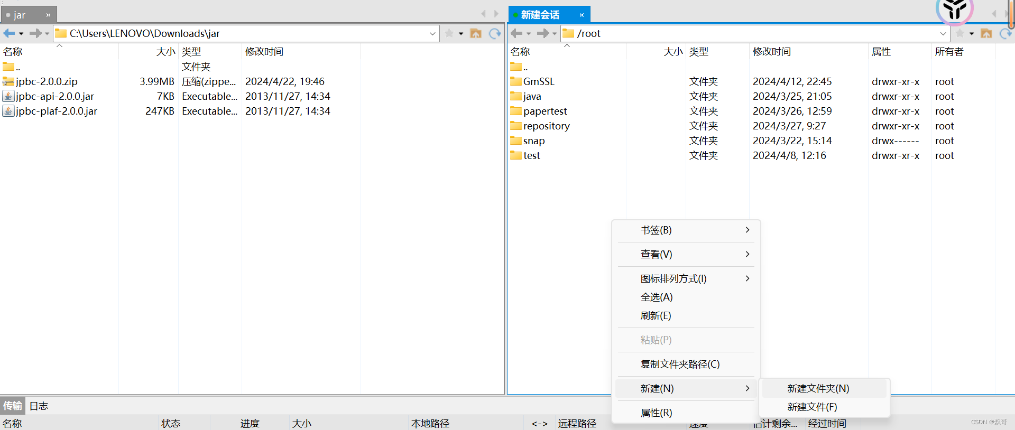Image resolution: width=1015 pixels, height=430 pixels.
Task: Select the test folder icon
Action: click(x=516, y=155)
